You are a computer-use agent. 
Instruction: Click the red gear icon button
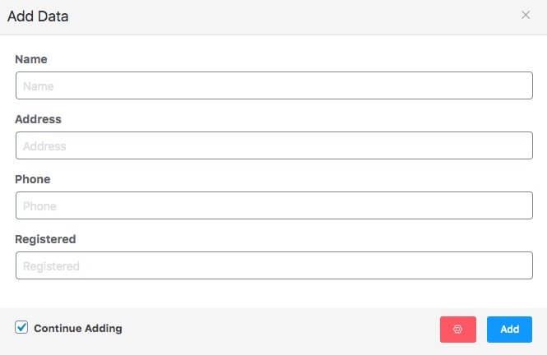click(x=457, y=330)
